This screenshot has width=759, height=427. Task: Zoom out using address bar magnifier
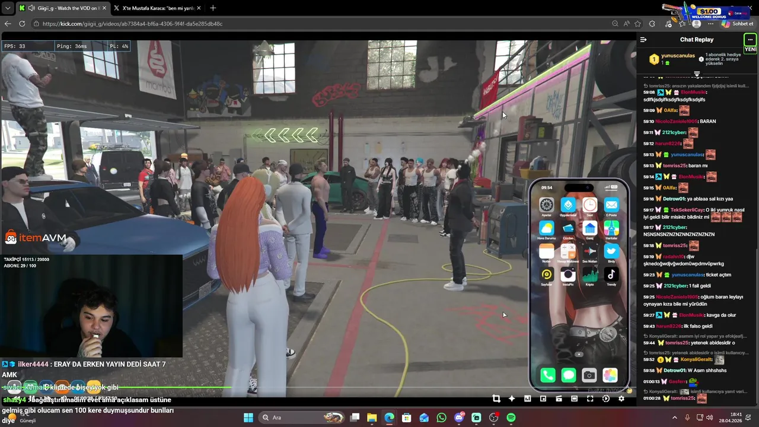click(615, 24)
